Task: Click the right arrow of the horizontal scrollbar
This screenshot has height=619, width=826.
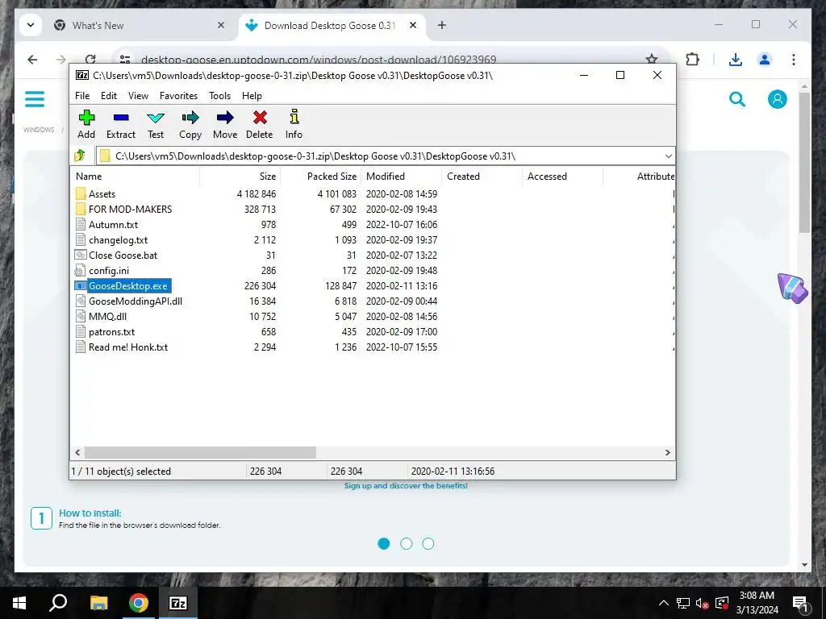Action: point(667,452)
